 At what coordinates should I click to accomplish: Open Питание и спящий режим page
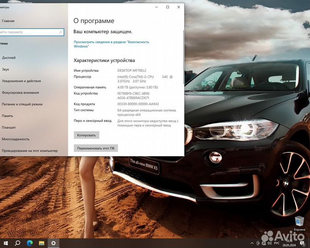click(x=22, y=104)
